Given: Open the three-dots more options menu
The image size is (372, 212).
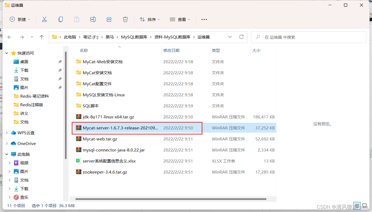Looking at the screenshot, I should click(x=204, y=19).
